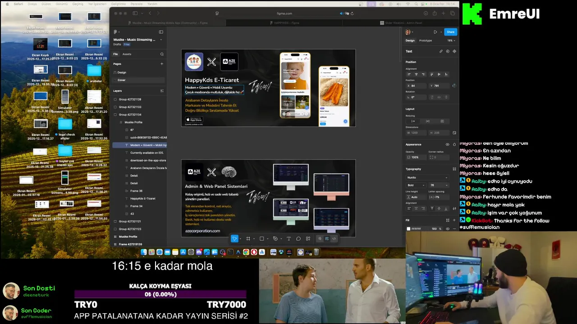Select the Frame 36 layer
This screenshot has height=324, width=577.
coord(136,191)
